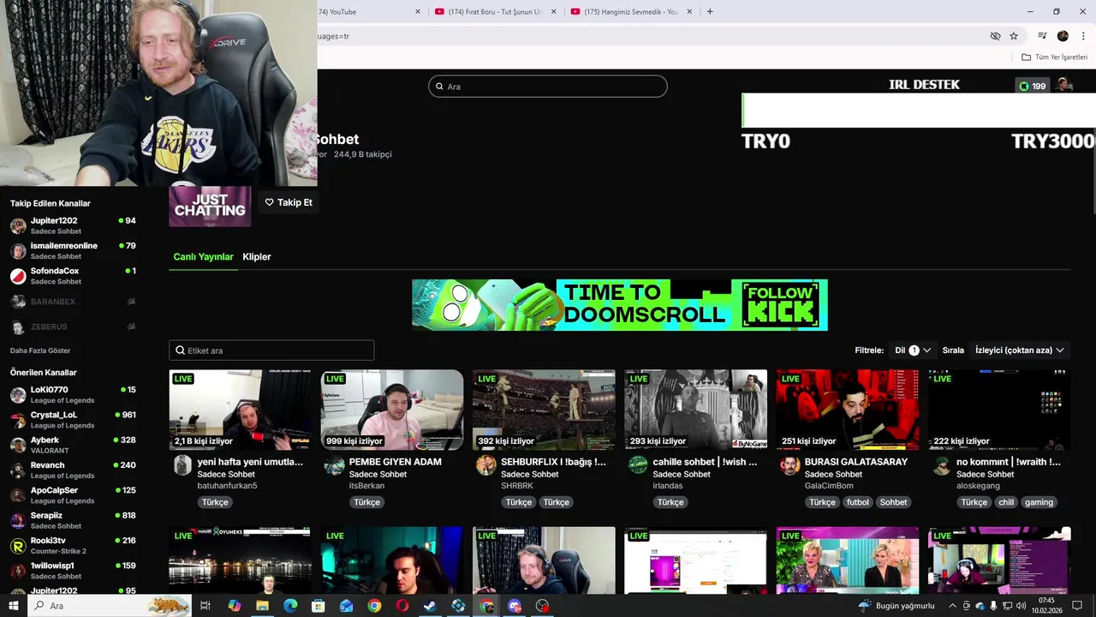Open Chrome three-dot menu
Image resolution: width=1096 pixels, height=617 pixels.
(1082, 36)
